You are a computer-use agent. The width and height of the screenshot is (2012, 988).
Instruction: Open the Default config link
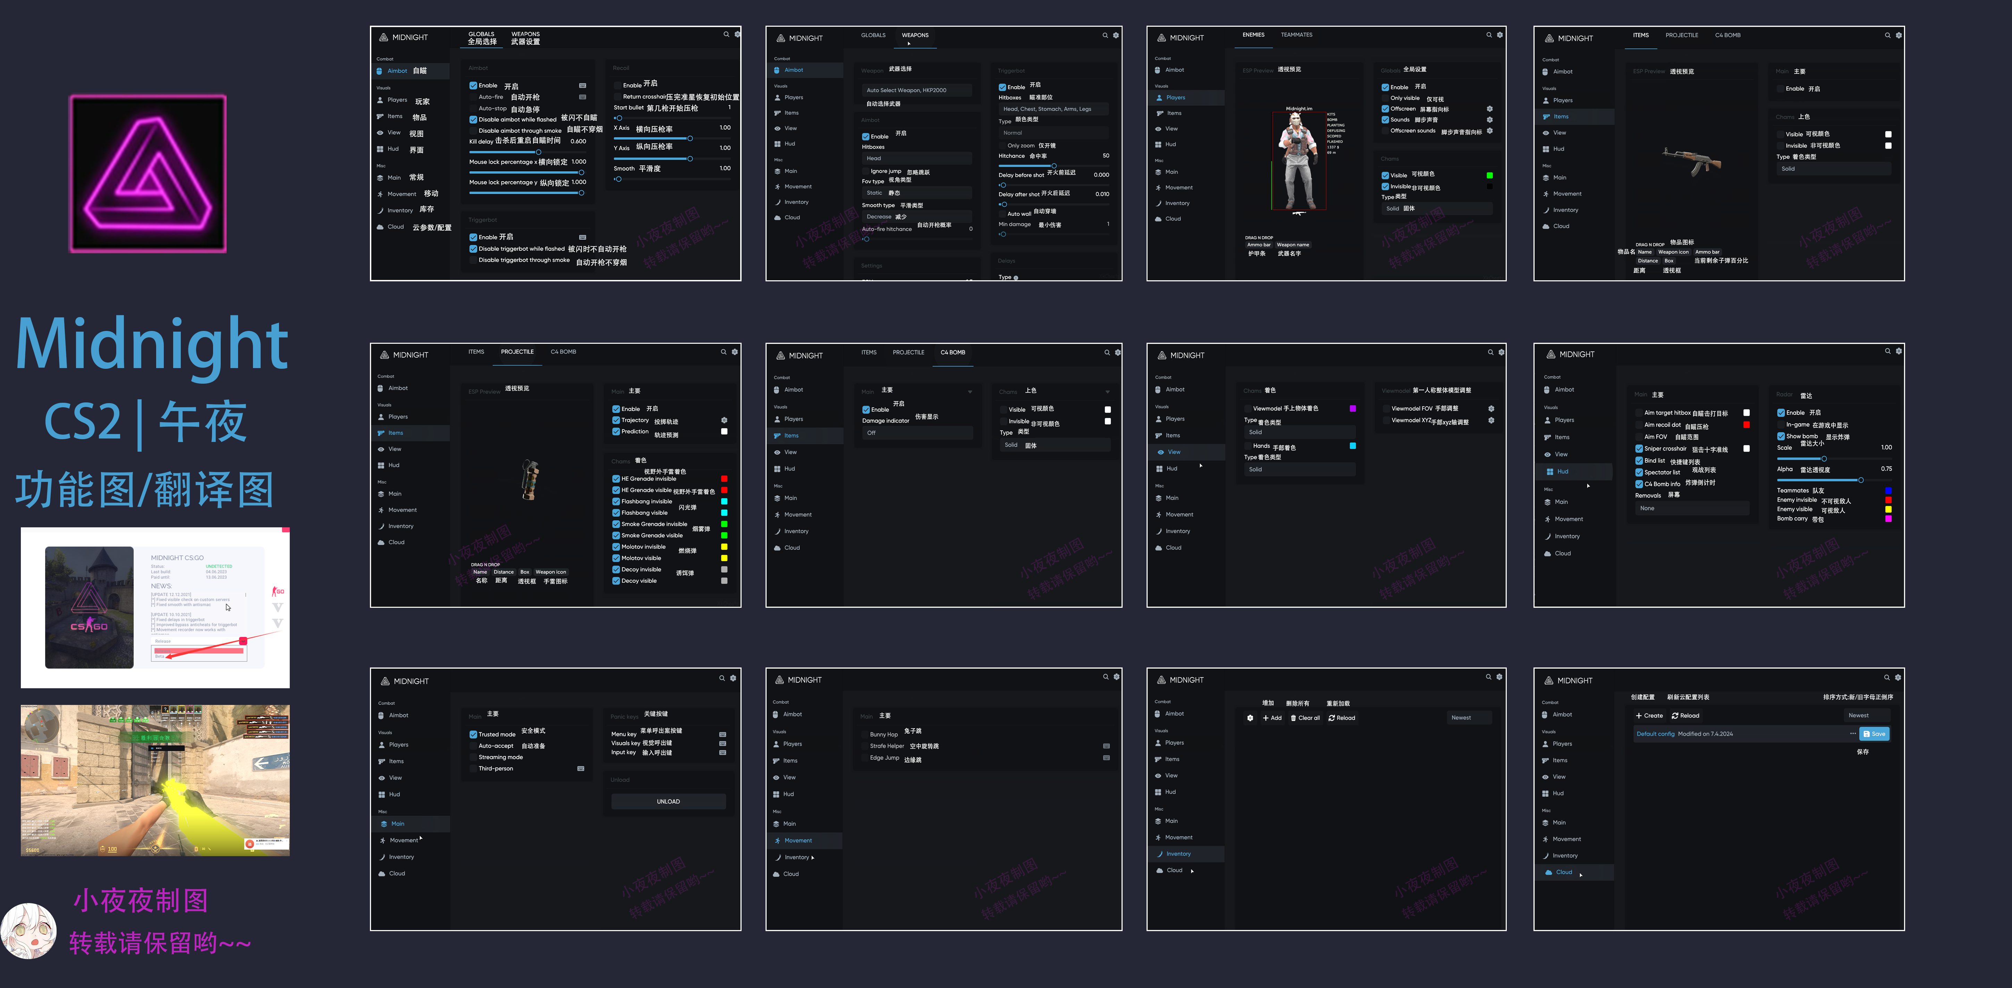coord(1656,733)
